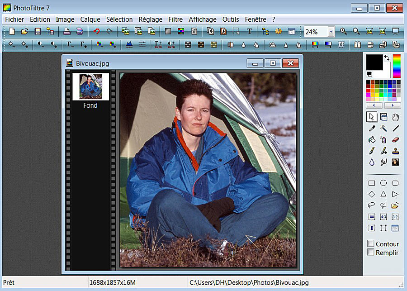The width and height of the screenshot is (407, 291).
Task: Open the Affichage menu
Action: (x=203, y=19)
